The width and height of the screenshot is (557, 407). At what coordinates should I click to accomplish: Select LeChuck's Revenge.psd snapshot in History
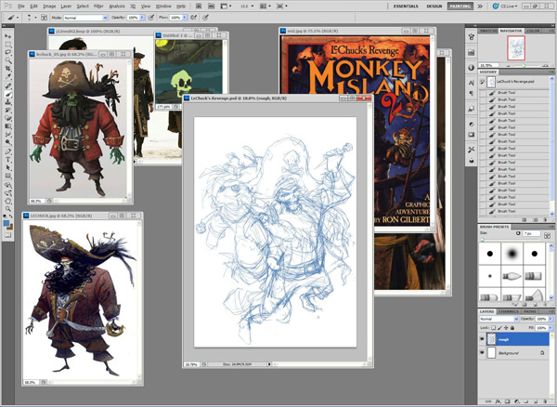coord(514,82)
